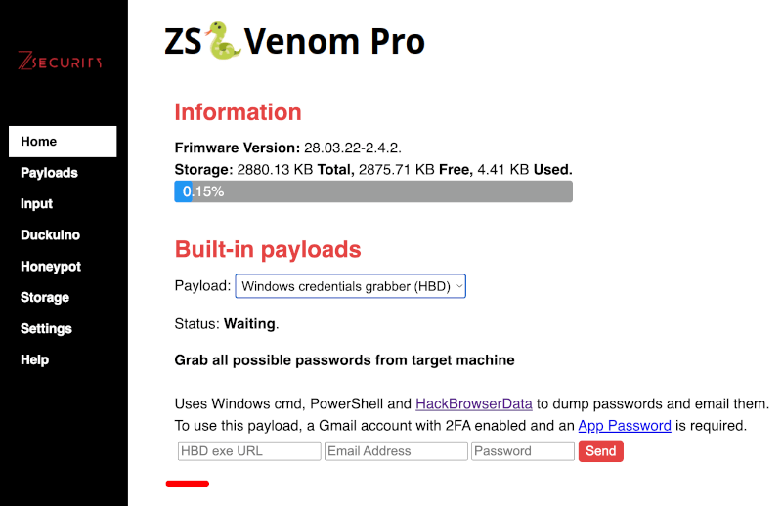Open the Settings page

click(x=46, y=329)
